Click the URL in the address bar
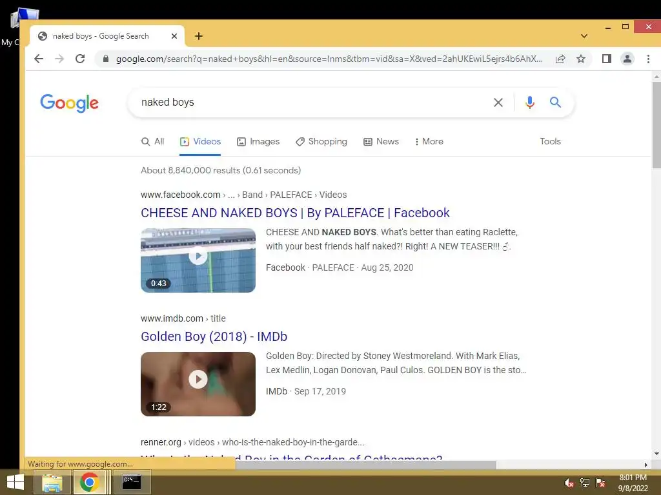Image resolution: width=661 pixels, height=495 pixels. click(329, 59)
